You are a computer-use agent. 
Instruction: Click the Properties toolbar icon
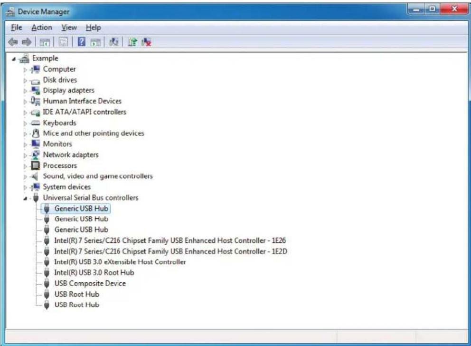coord(63,42)
